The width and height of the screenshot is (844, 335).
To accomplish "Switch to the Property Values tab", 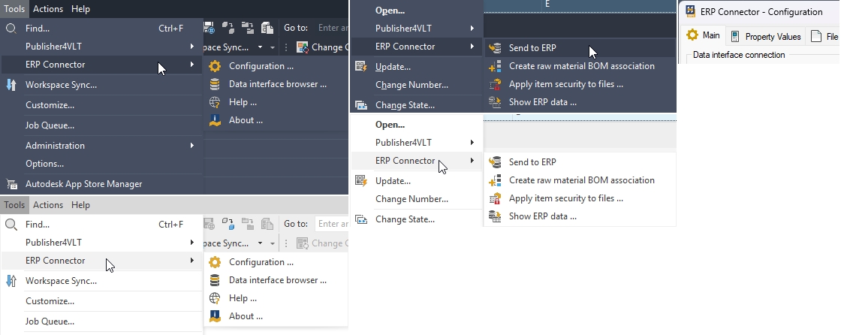I will click(x=766, y=36).
